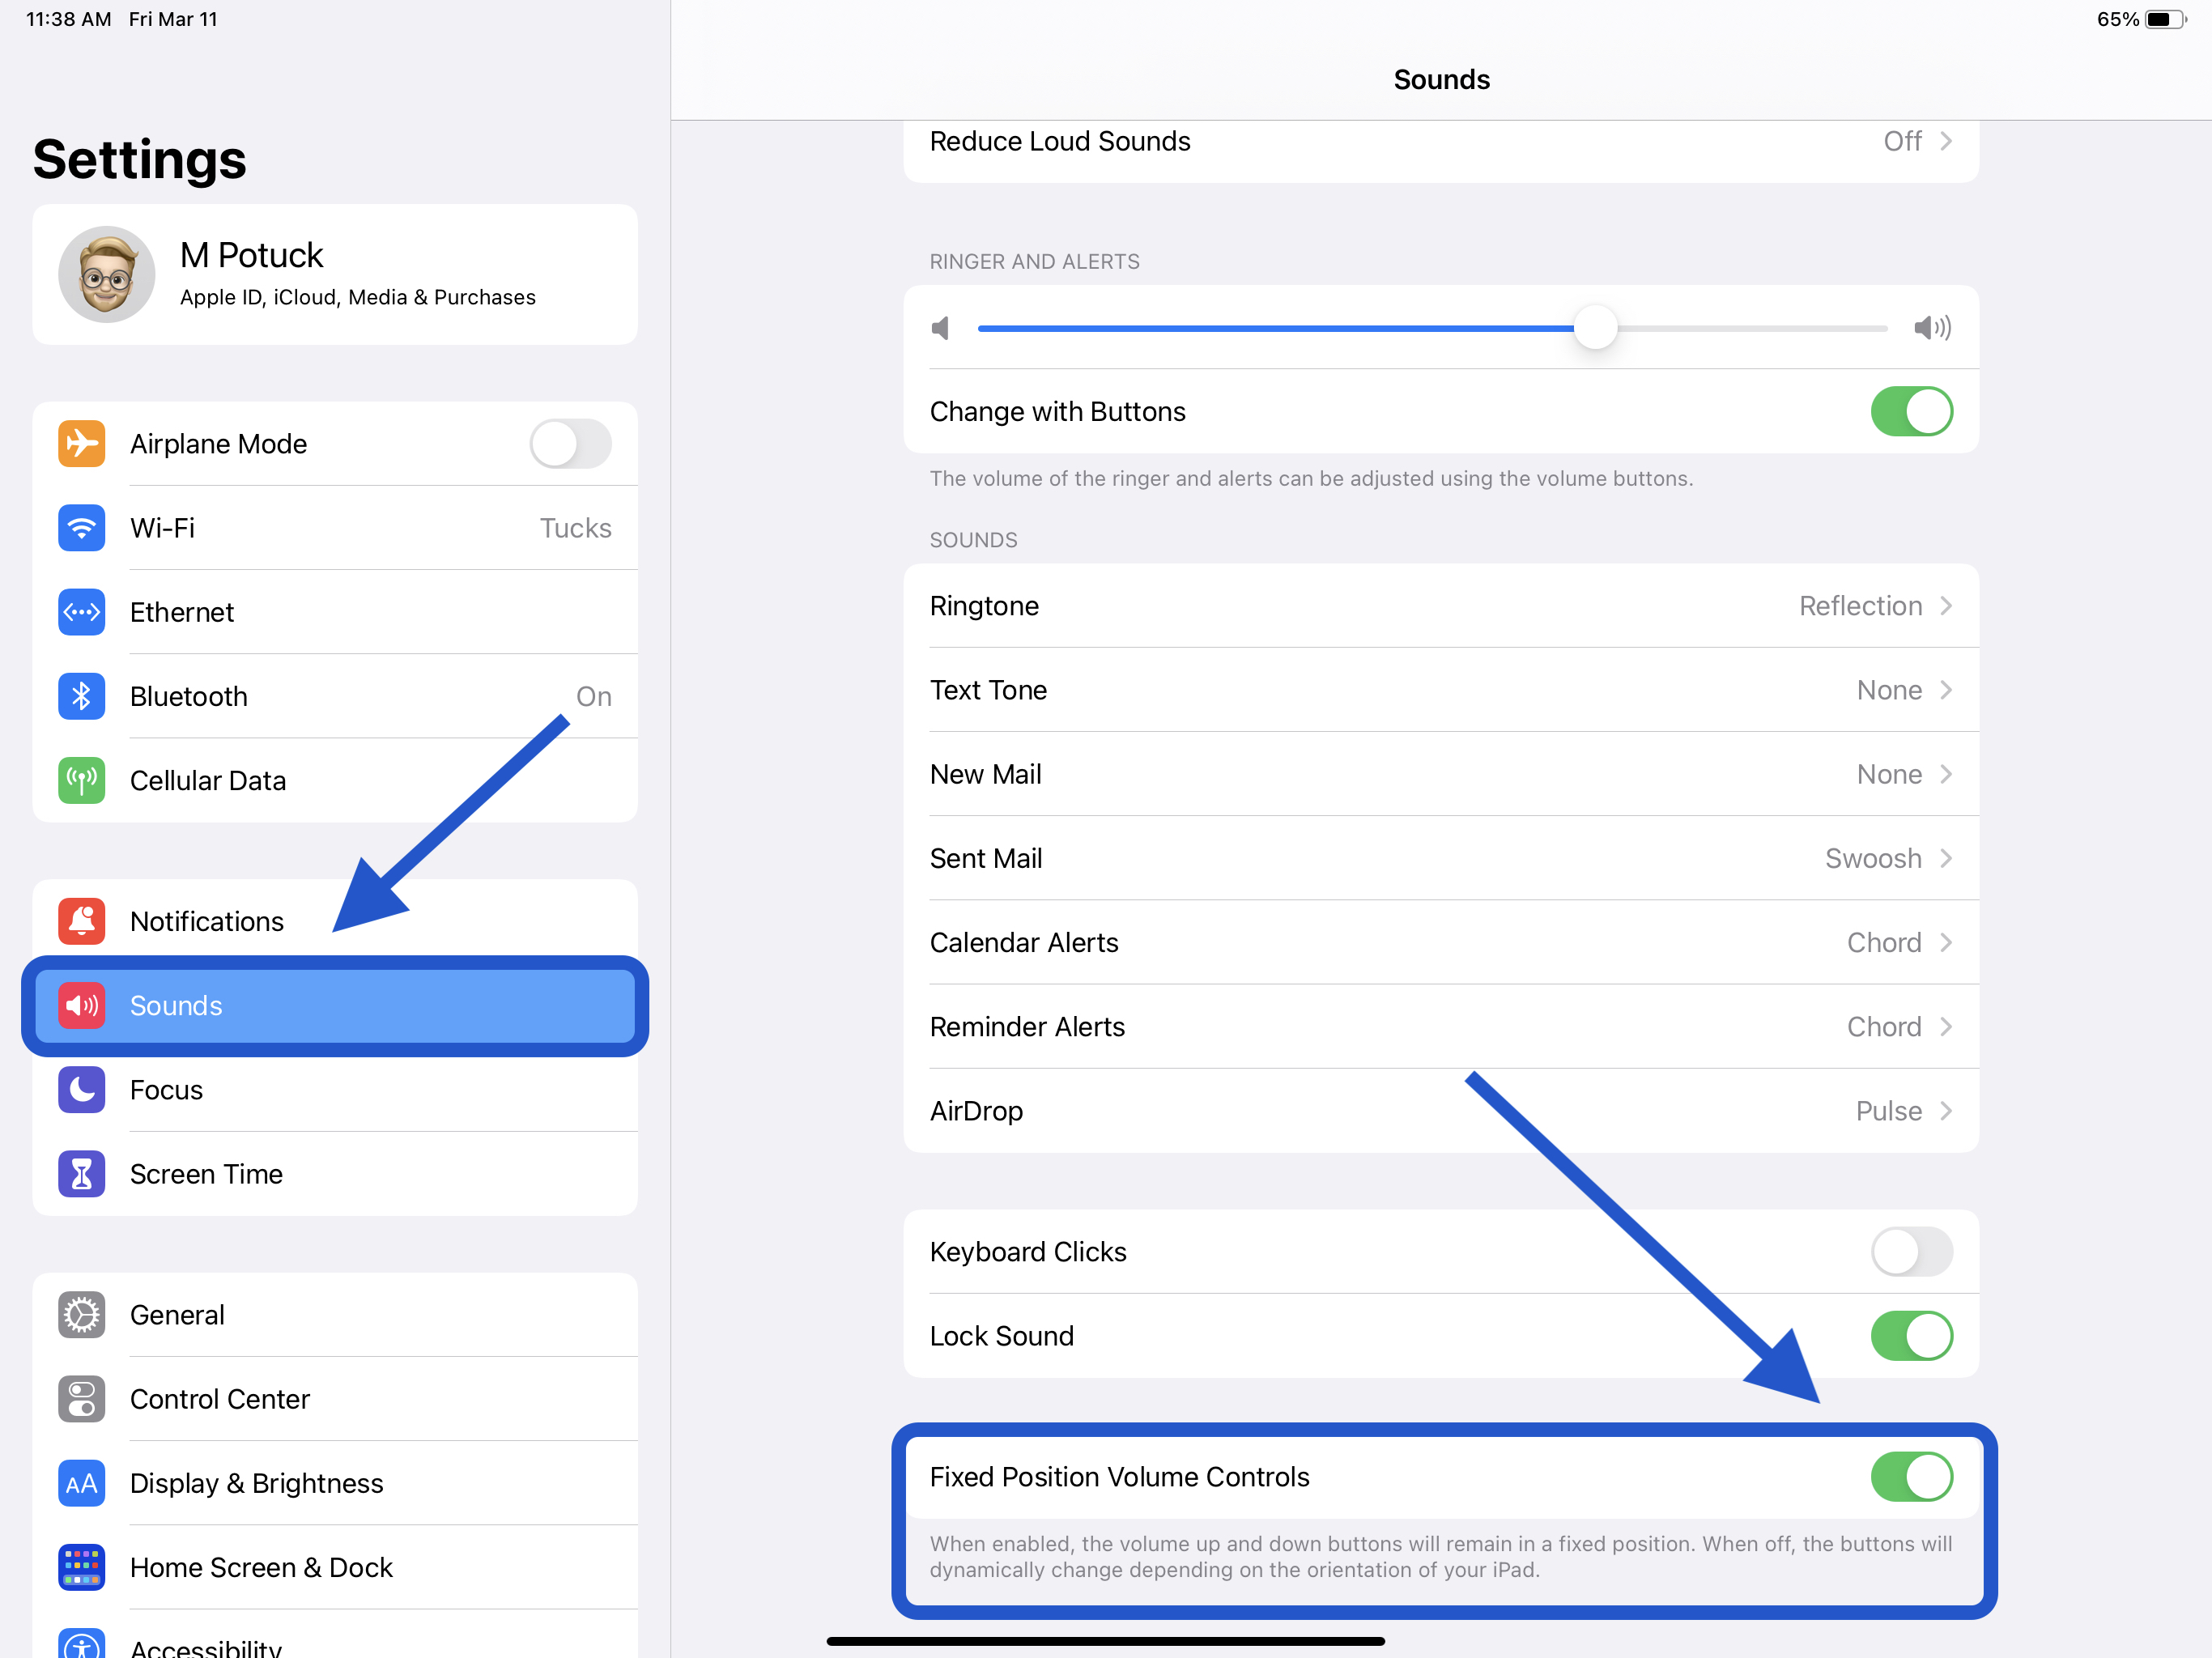Toggle the Lock Sound switch
This screenshot has width=2212, height=1658.
[x=1911, y=1334]
